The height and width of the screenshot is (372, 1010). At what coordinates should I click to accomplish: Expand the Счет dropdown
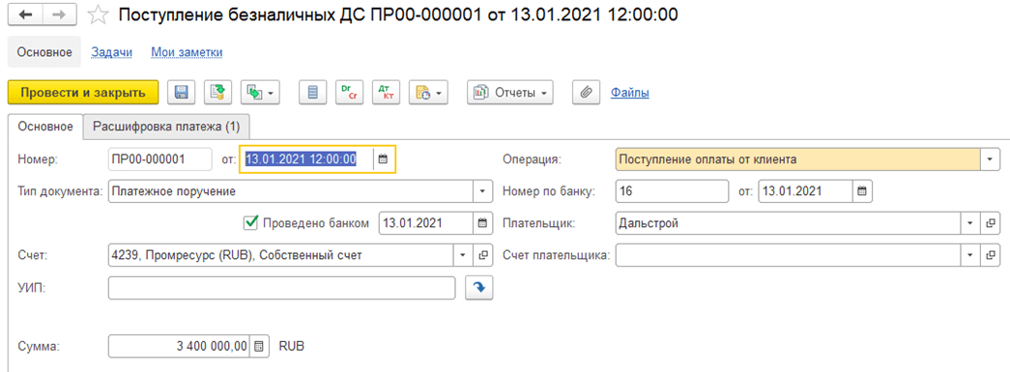tap(463, 255)
